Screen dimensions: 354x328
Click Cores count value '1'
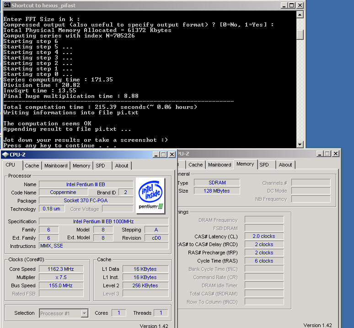(119, 313)
